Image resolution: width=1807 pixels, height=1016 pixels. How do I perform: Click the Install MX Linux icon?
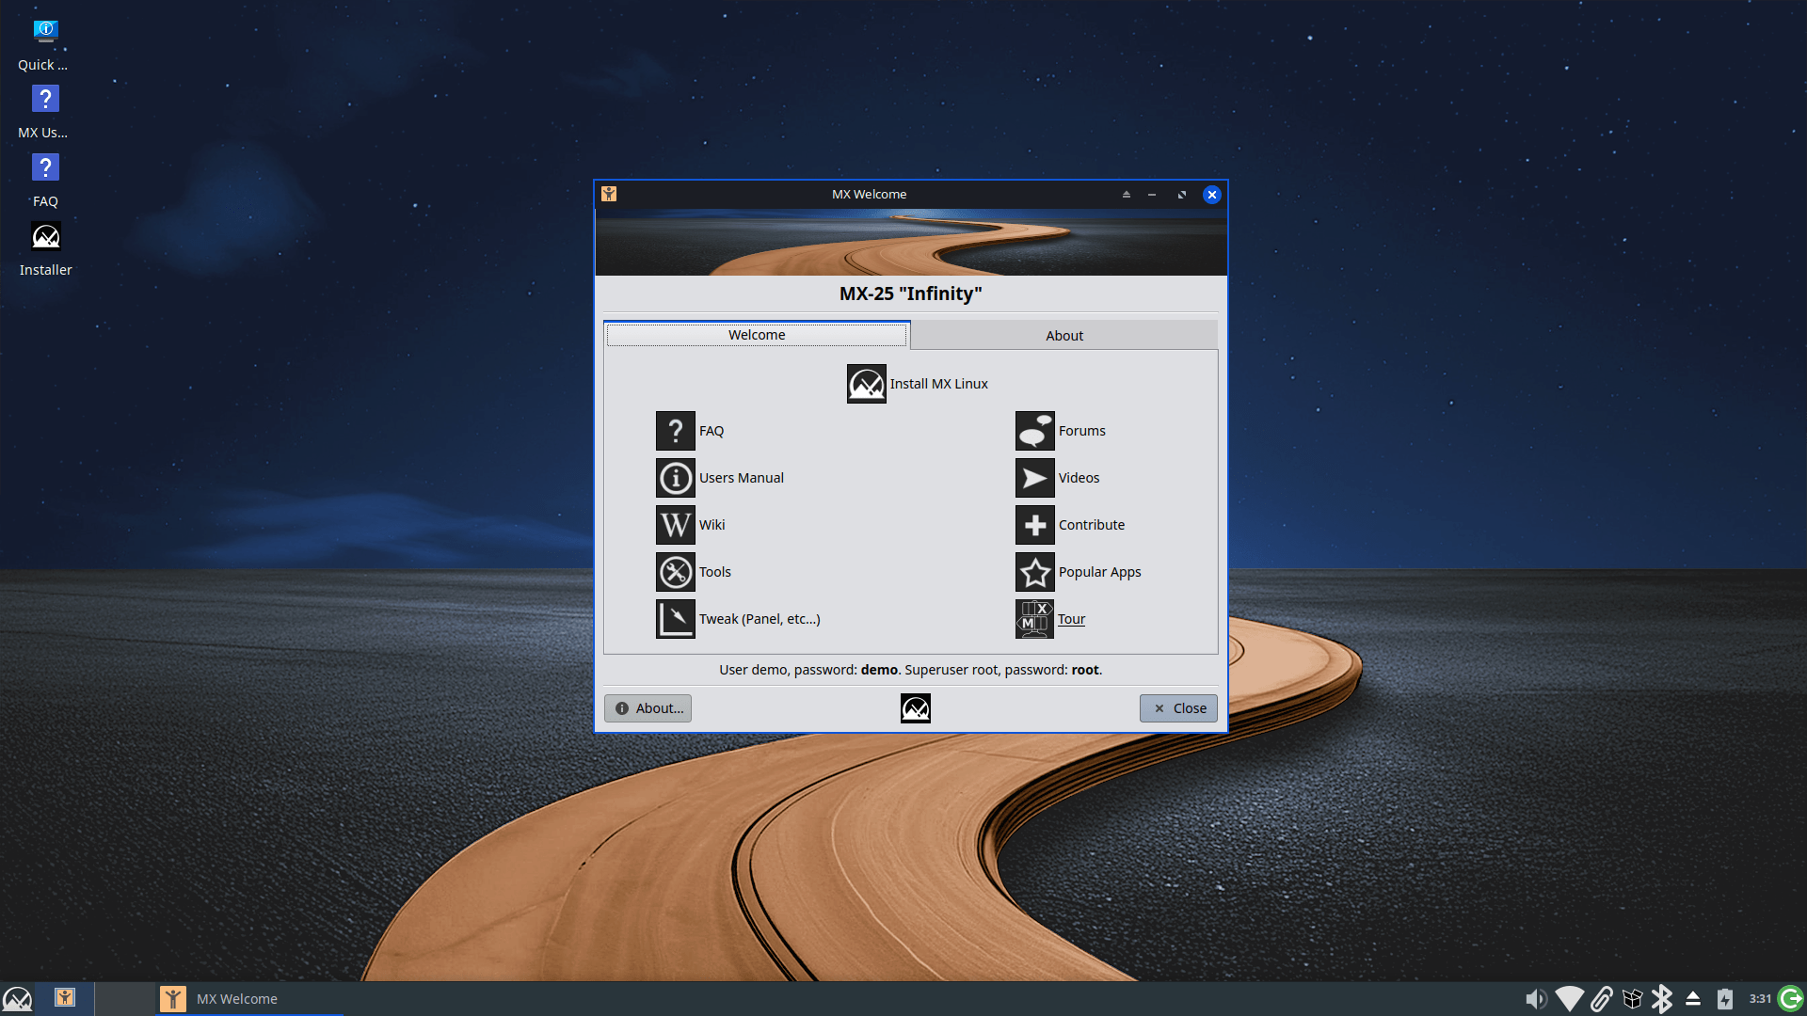[866, 384]
